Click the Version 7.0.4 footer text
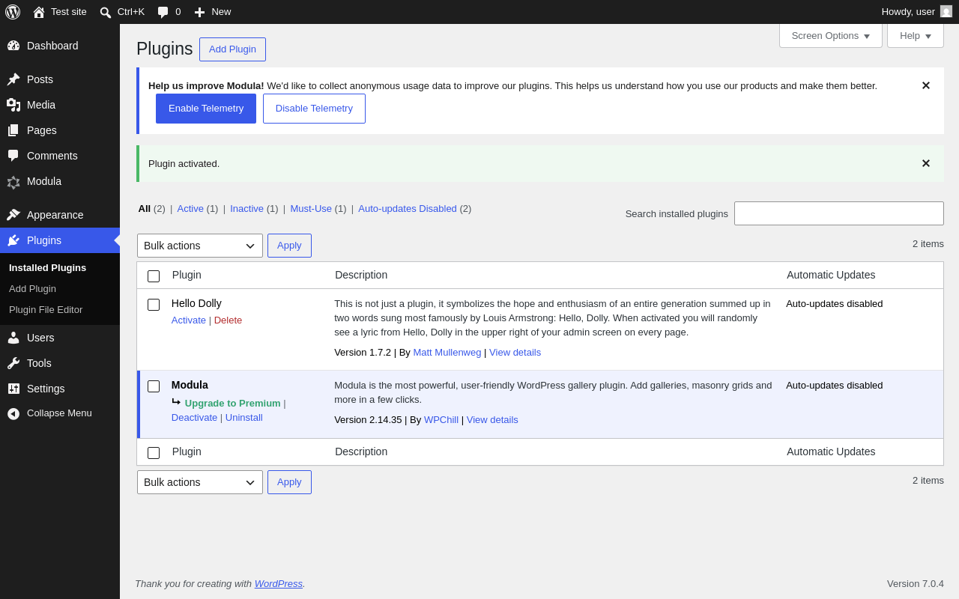 coord(916,584)
